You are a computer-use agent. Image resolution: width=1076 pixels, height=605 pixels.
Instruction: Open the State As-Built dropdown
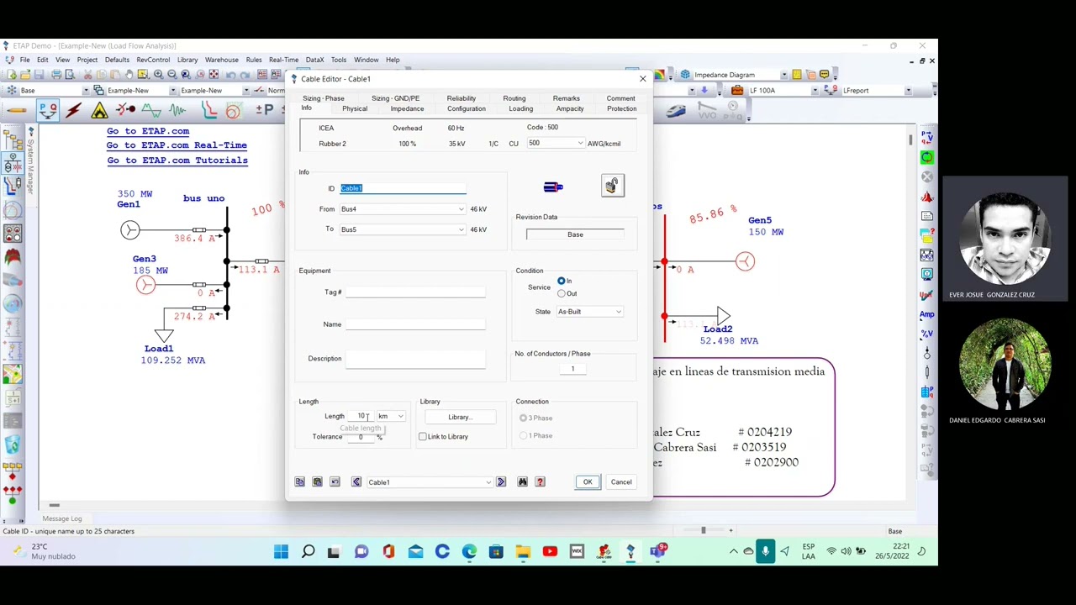(x=618, y=312)
